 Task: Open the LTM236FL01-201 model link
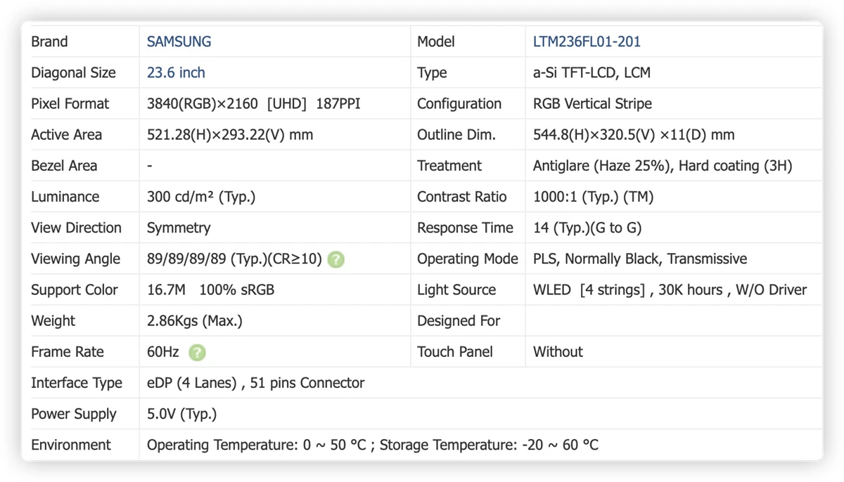point(587,41)
